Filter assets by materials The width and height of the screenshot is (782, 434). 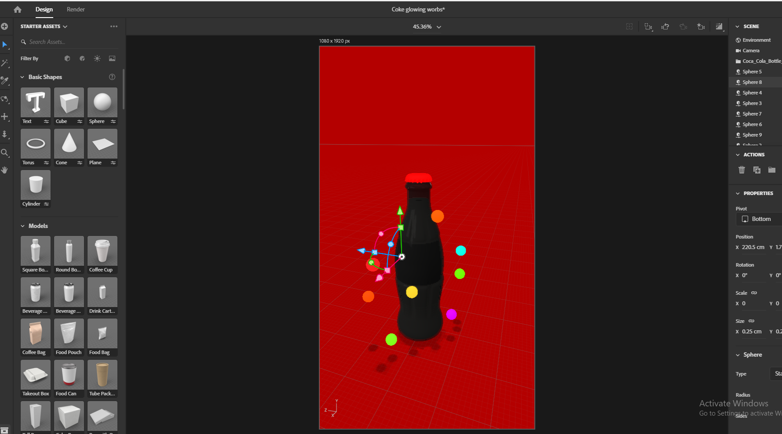82,58
